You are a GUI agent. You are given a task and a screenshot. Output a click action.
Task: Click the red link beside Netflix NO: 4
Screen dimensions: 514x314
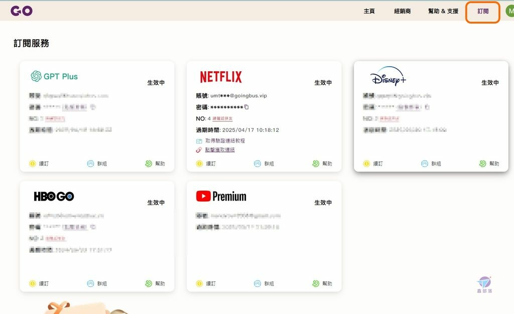222,118
